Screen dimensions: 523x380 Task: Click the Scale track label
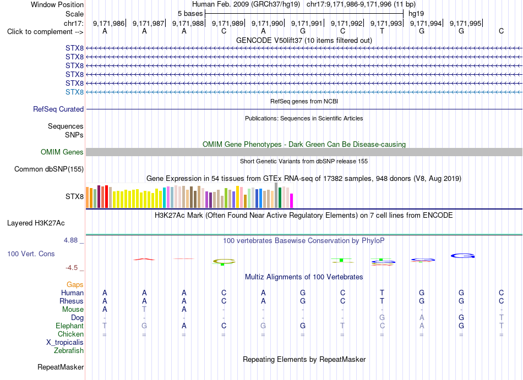[74, 14]
